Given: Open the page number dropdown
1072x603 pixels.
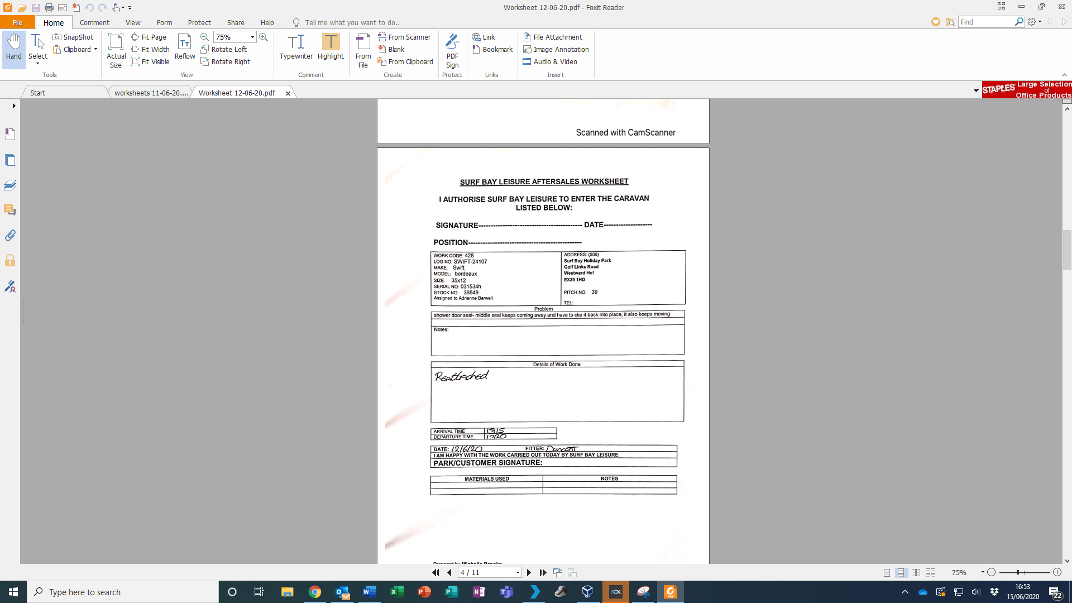Looking at the screenshot, I should click(x=518, y=572).
